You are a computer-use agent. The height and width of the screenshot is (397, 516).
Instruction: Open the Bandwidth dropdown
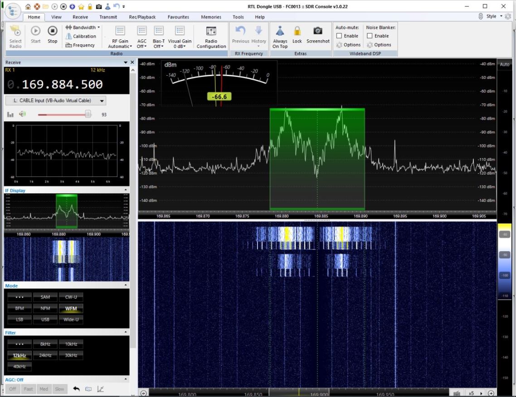pos(83,27)
